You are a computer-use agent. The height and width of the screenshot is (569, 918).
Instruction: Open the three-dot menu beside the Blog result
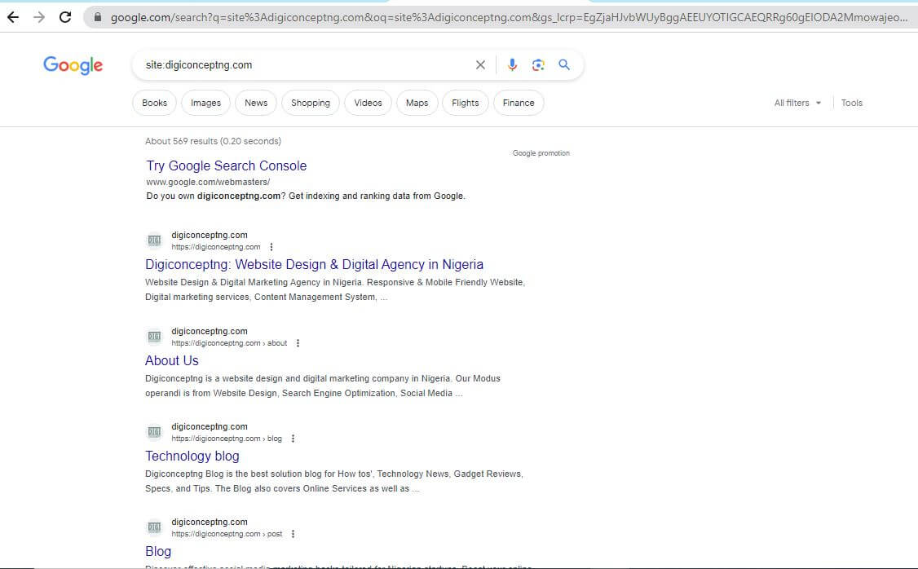coord(293,533)
